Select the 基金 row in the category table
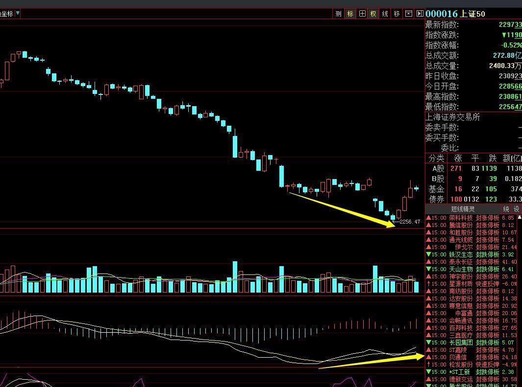The height and width of the screenshot is (387, 522). (473, 189)
